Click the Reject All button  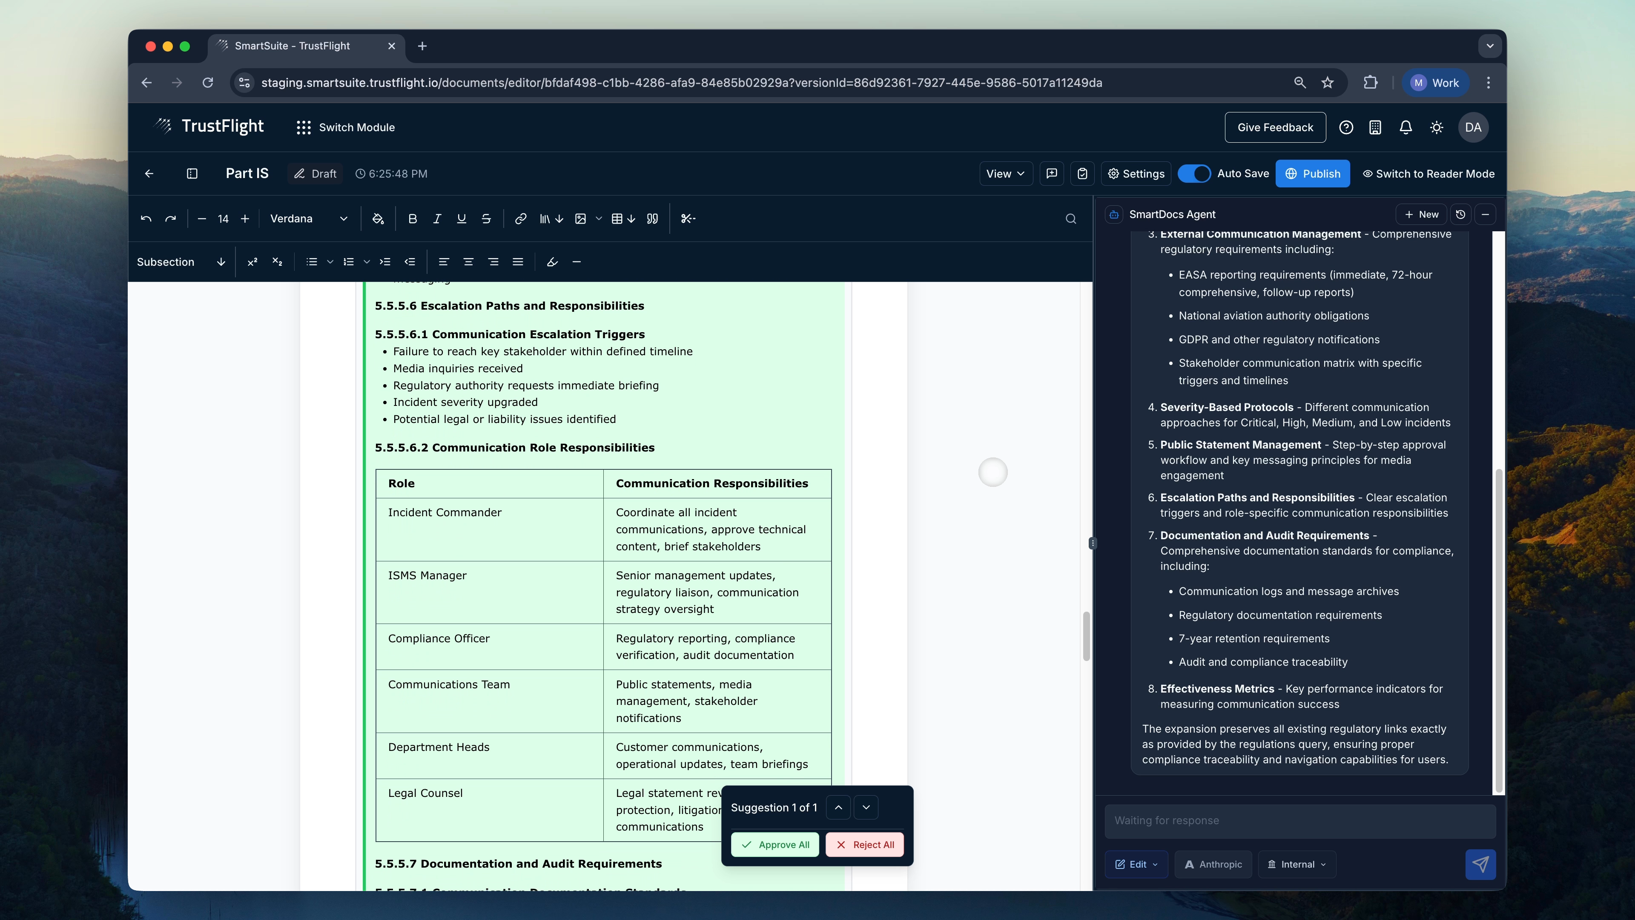pyautogui.click(x=864, y=845)
